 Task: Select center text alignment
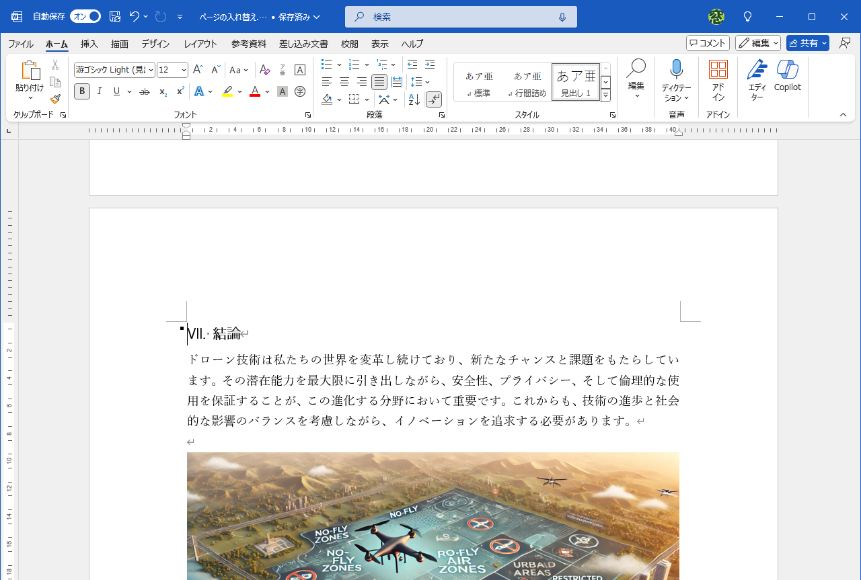344,82
